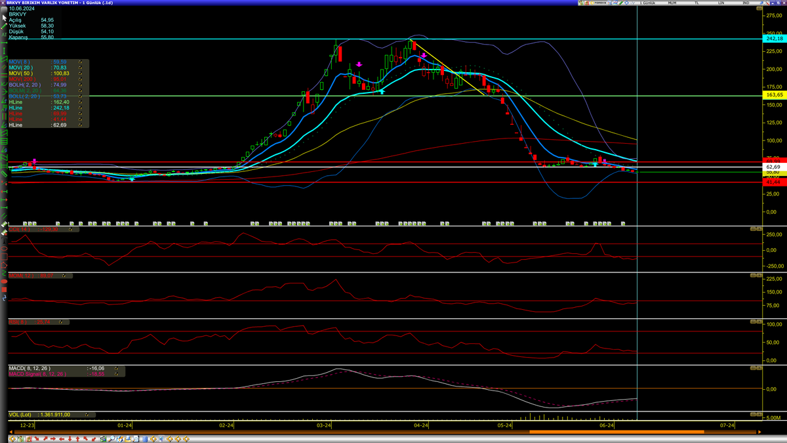Click the 05-24 date label on time axis
Screen dimensions: 787x443
click(x=505, y=425)
